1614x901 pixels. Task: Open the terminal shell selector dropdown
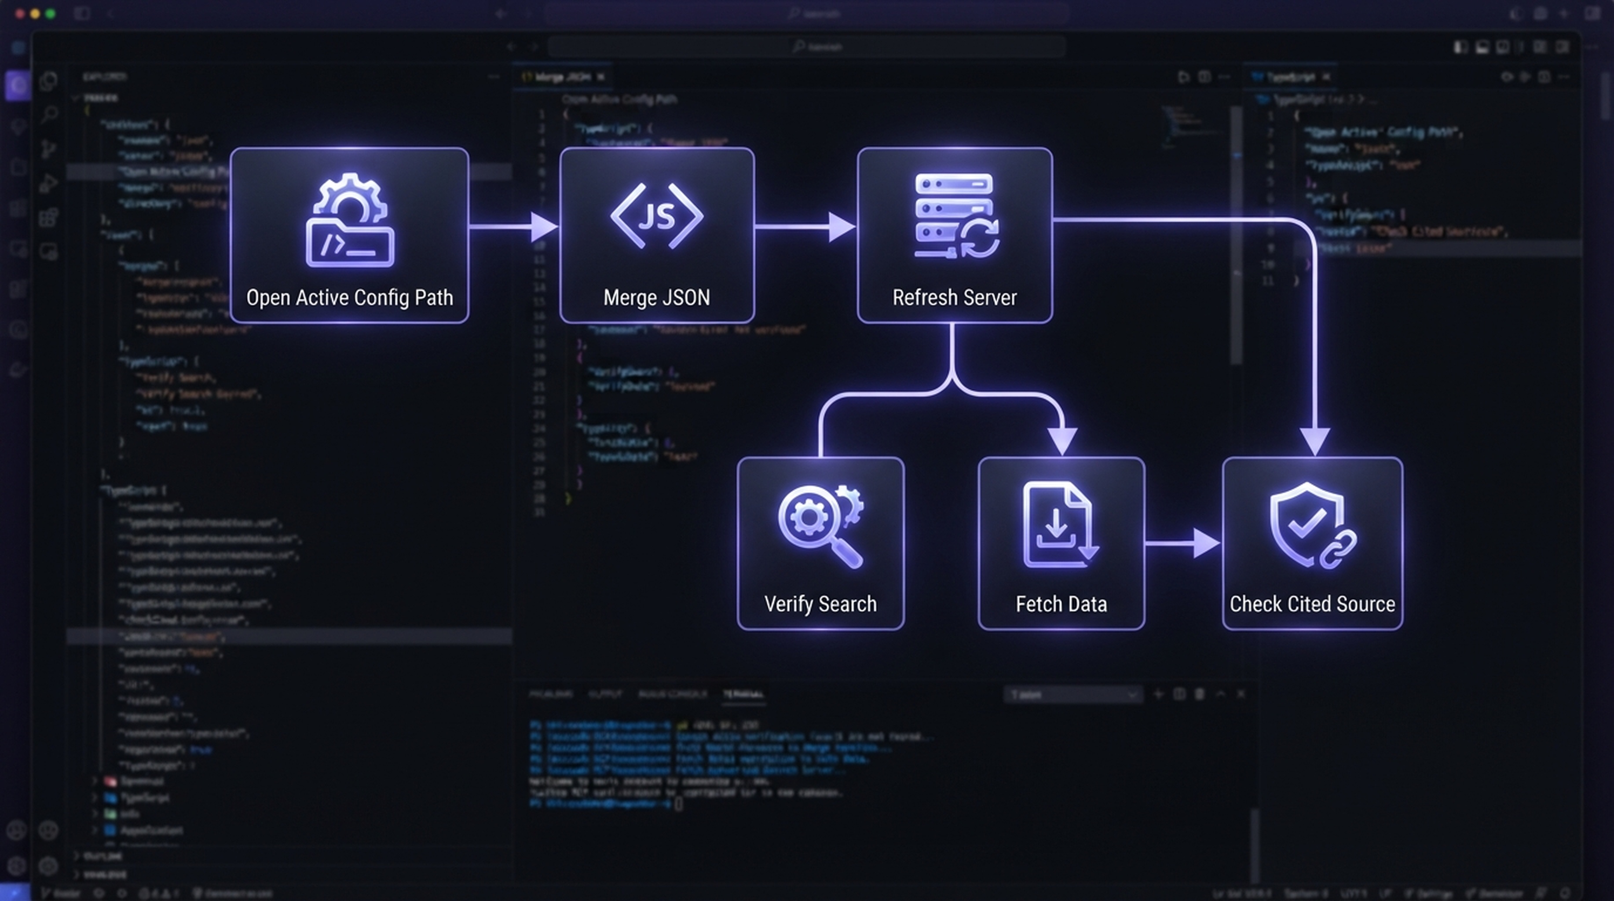pyautogui.click(x=1072, y=694)
